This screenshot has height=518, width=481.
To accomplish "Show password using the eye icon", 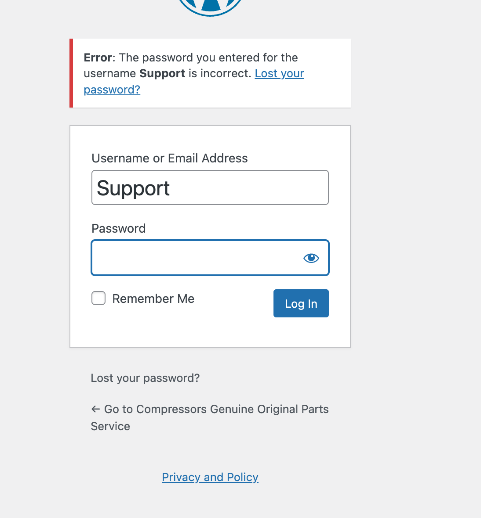I will [311, 258].
